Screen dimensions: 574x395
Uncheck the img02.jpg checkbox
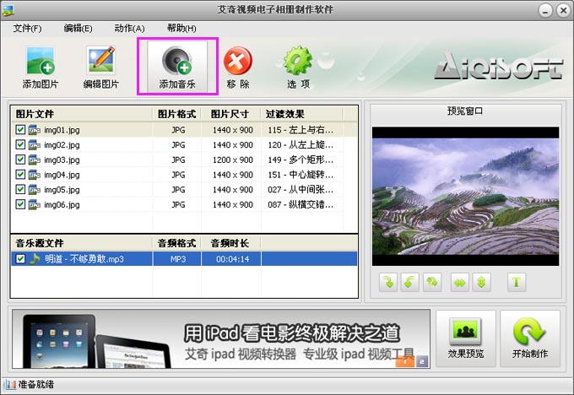coord(20,144)
